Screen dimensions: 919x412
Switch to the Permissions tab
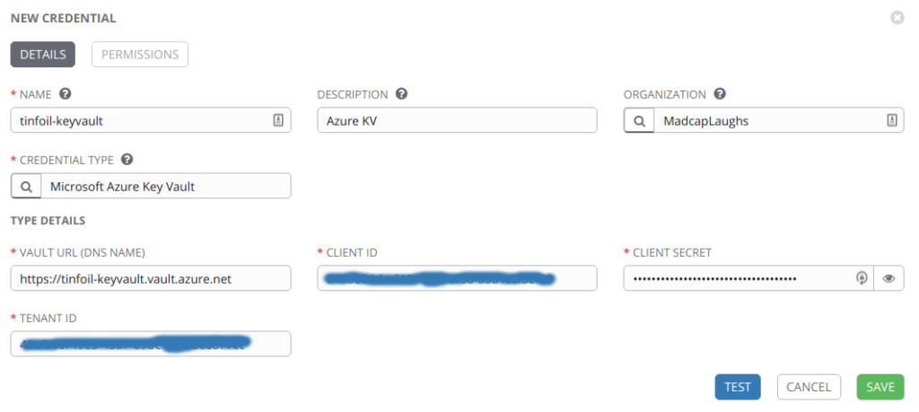[x=140, y=54]
